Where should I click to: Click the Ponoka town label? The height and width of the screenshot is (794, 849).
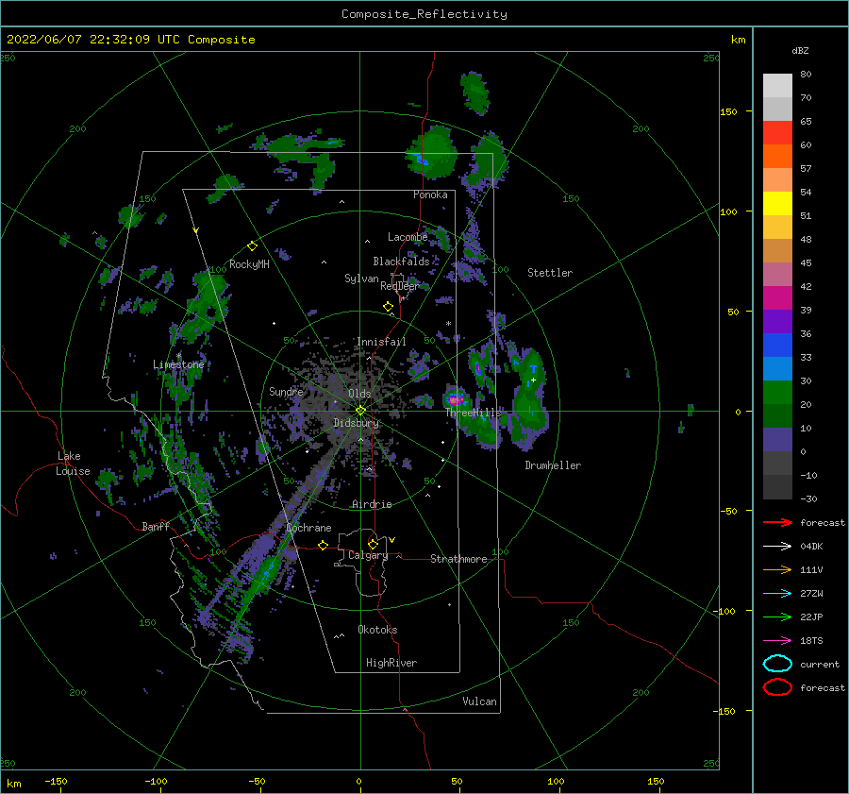click(430, 194)
